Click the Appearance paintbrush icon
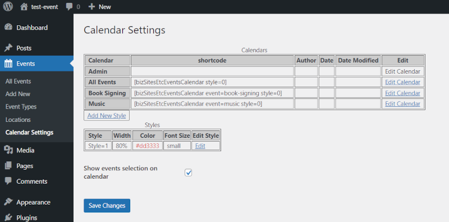 8,202
